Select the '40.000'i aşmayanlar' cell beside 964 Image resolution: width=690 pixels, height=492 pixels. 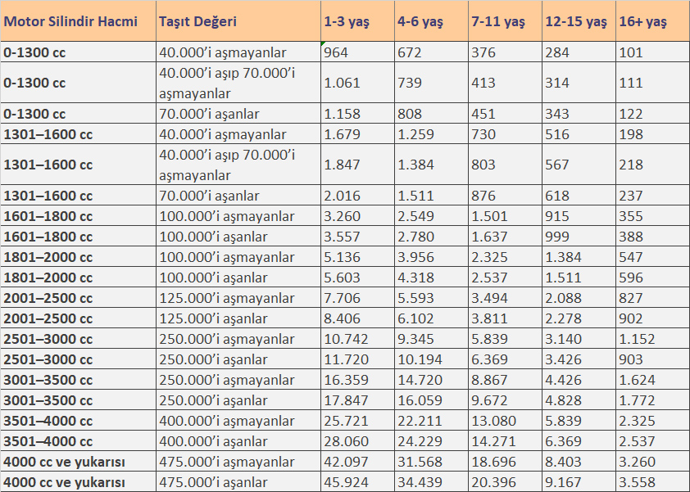click(x=238, y=52)
